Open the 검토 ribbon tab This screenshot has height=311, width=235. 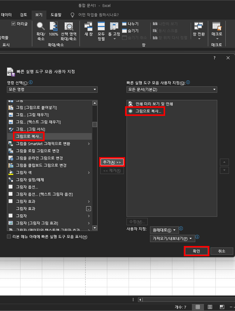pos(23,15)
